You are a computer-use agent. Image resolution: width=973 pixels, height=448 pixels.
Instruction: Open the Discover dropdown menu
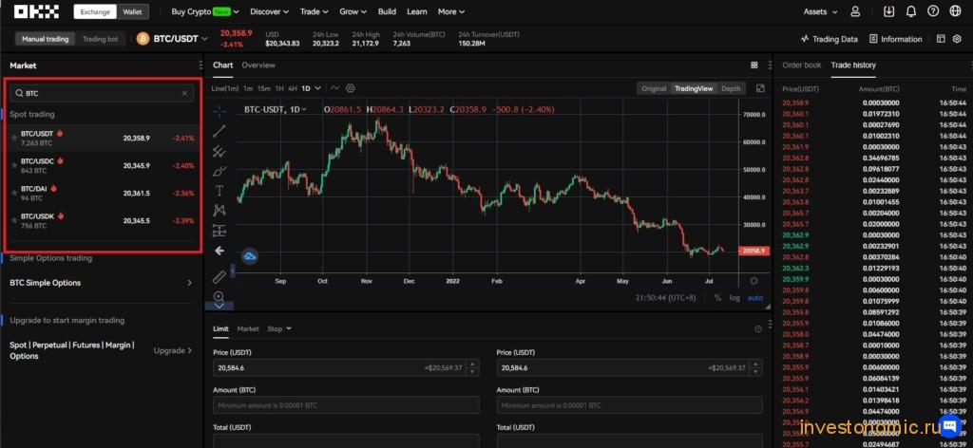269,11
